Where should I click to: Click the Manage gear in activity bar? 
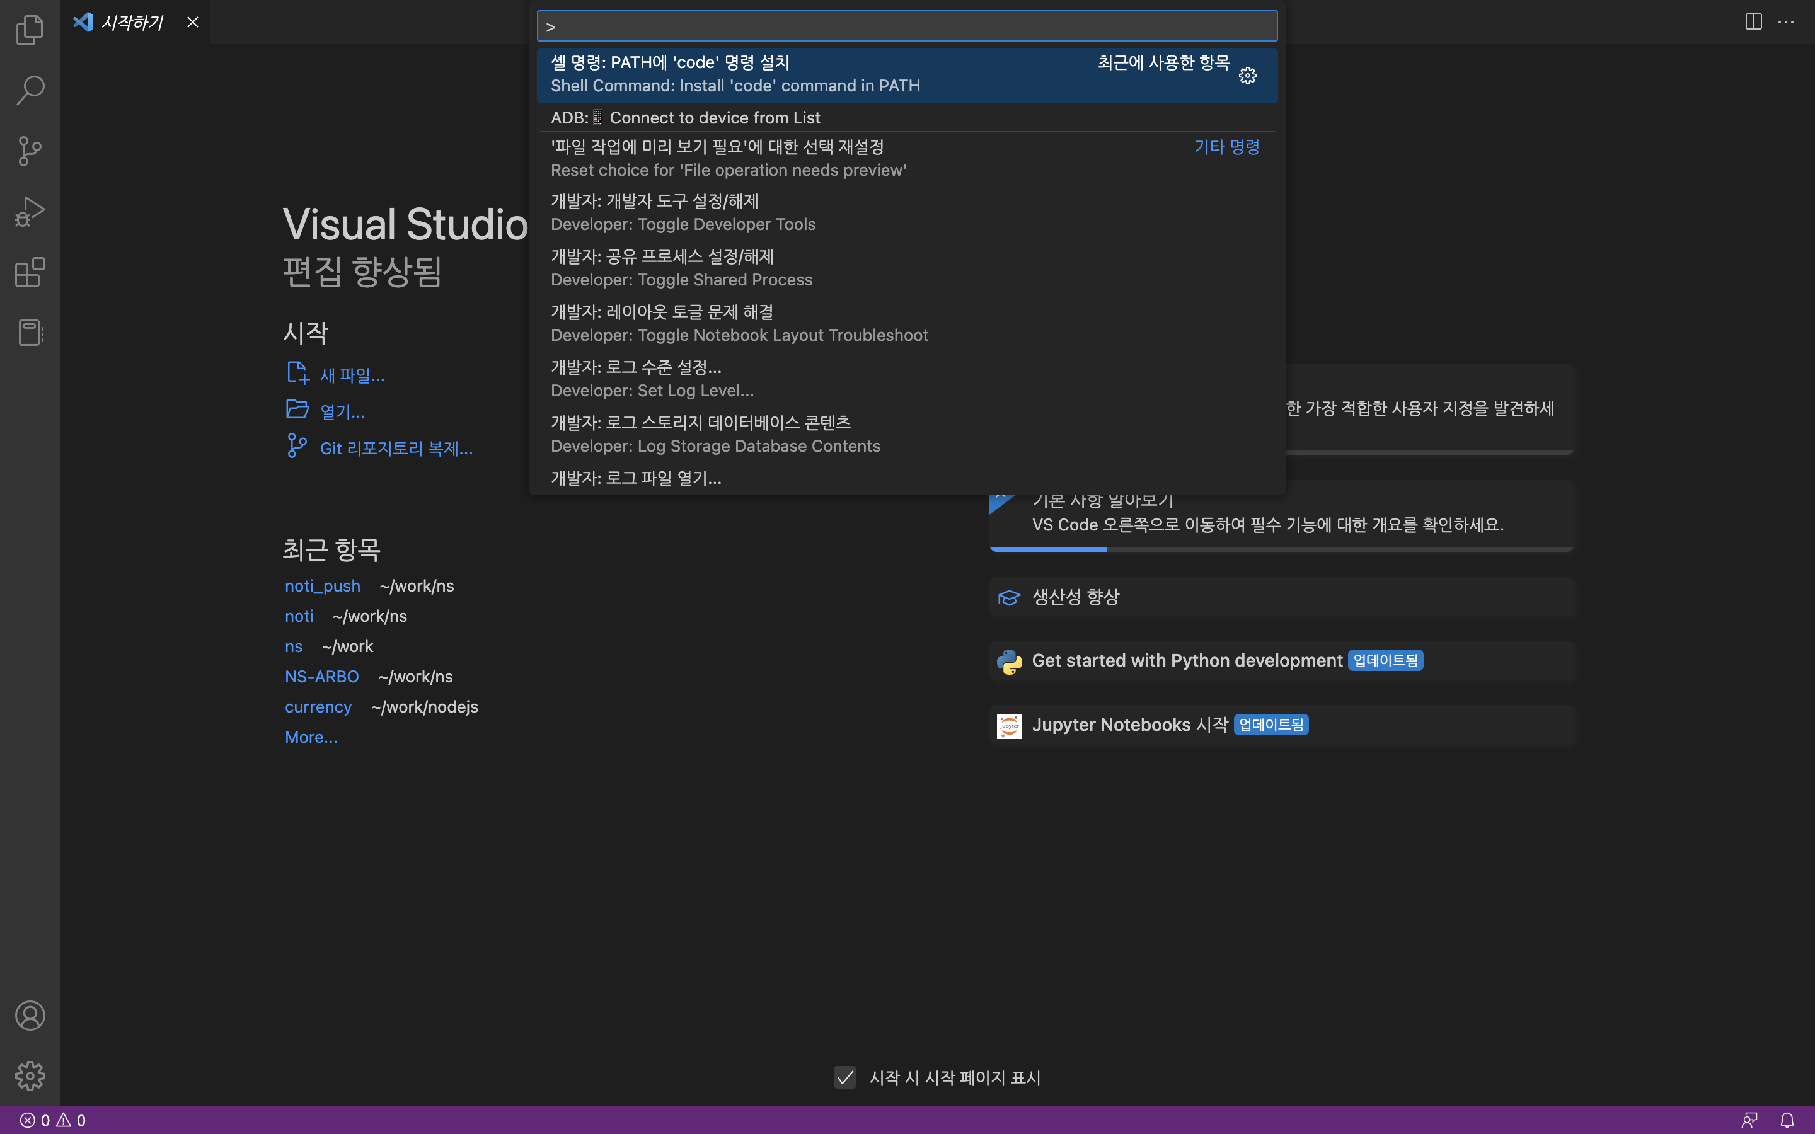(30, 1075)
